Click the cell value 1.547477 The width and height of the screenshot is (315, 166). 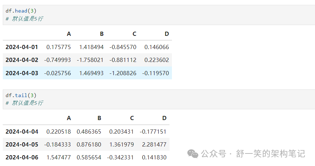point(58,157)
